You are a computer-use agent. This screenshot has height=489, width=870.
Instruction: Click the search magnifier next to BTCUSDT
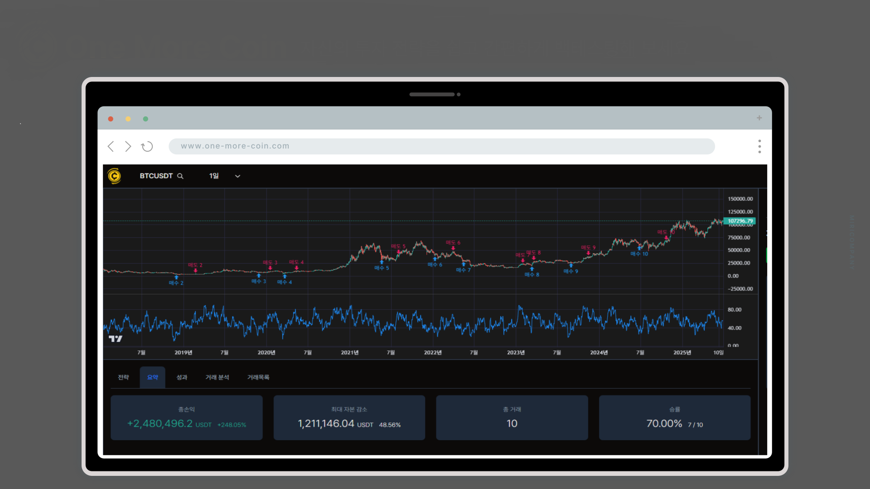(x=180, y=176)
